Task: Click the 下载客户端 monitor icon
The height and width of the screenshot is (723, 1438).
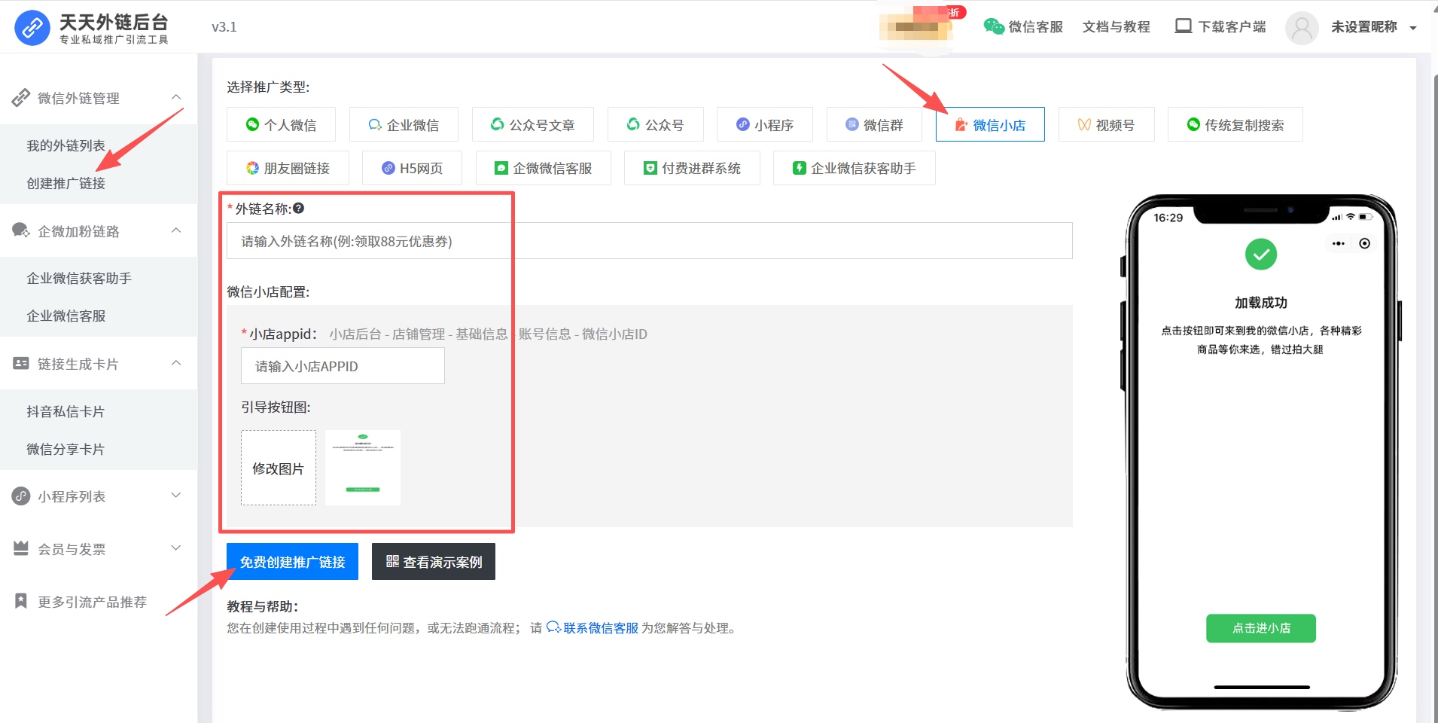Action: pos(1183,26)
